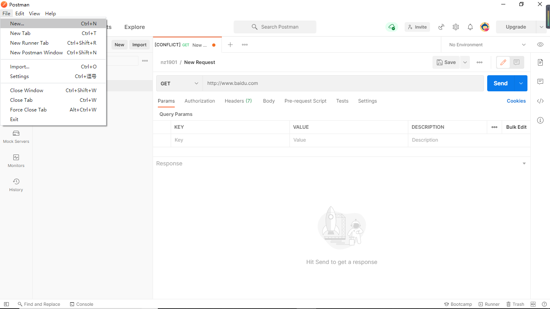Choose Force Close Tab menu item
The height and width of the screenshot is (309, 550).
(53, 110)
